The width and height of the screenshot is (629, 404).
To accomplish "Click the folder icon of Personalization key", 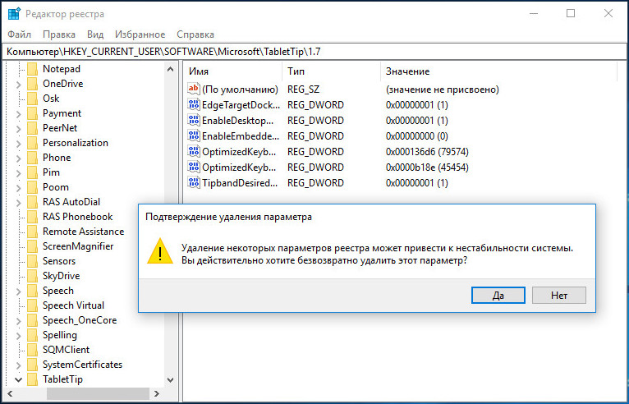I will (x=33, y=143).
